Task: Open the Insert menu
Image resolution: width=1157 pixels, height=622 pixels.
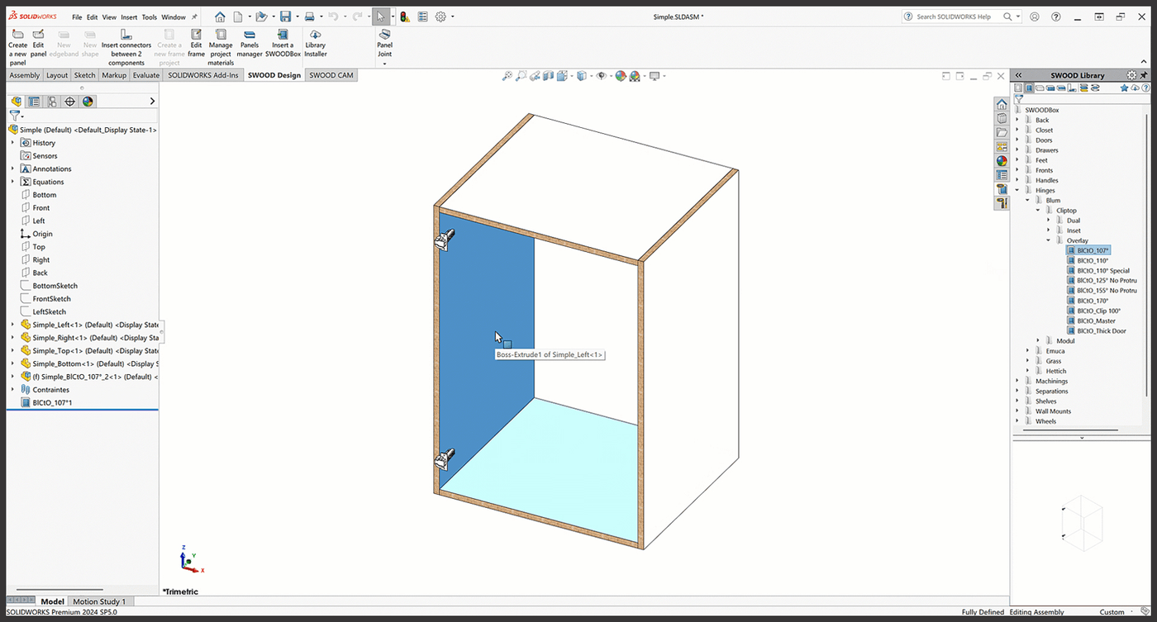Action: point(129,16)
